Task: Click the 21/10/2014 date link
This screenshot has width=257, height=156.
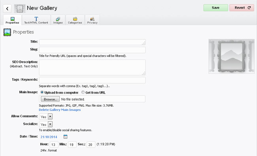Action: click(x=49, y=137)
